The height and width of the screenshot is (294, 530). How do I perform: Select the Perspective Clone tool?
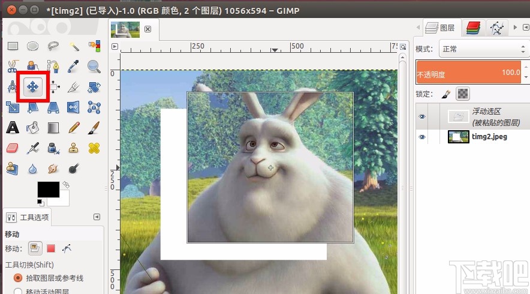click(x=13, y=169)
